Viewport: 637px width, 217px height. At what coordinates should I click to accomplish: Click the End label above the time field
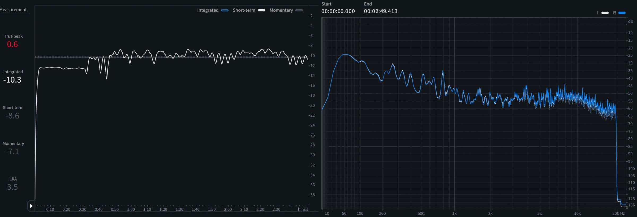pyautogui.click(x=368, y=4)
